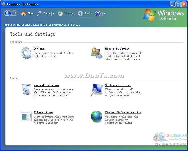Open the Options link

tap(39, 49)
